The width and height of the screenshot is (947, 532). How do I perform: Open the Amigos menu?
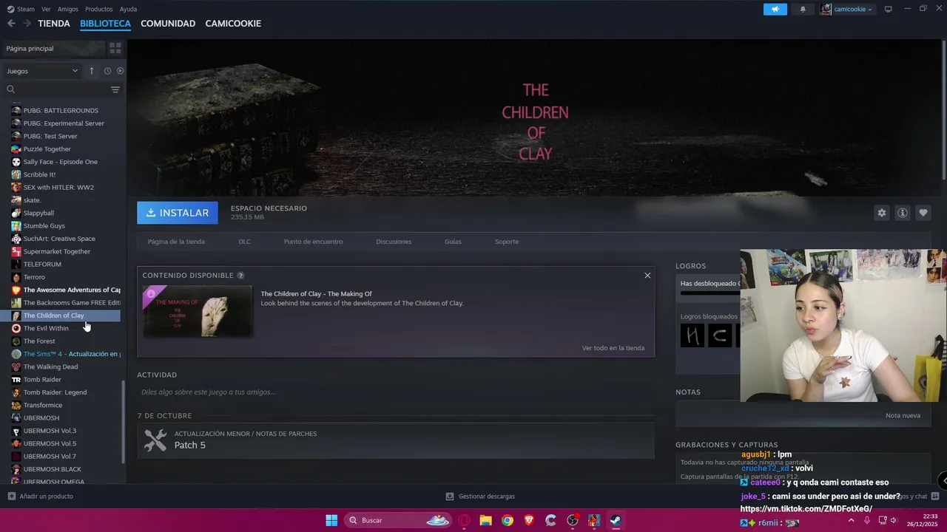coord(67,9)
